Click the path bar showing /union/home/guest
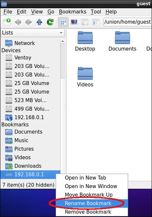The image size is (152, 217). (127, 22)
